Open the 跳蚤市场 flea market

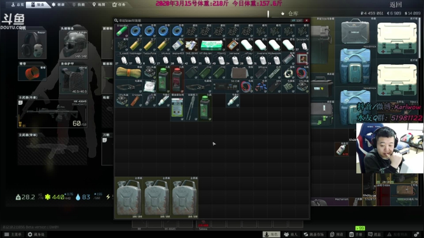click(314, 234)
